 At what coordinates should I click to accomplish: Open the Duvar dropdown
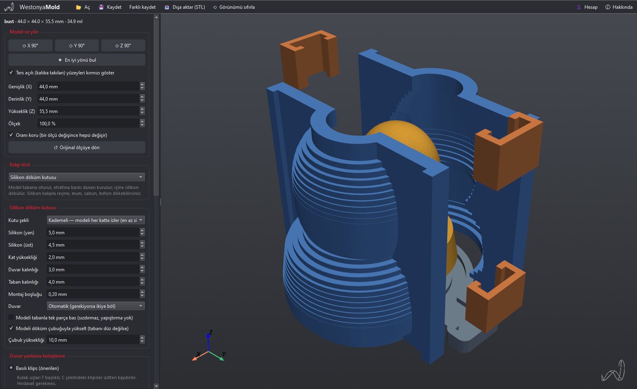tap(96, 306)
